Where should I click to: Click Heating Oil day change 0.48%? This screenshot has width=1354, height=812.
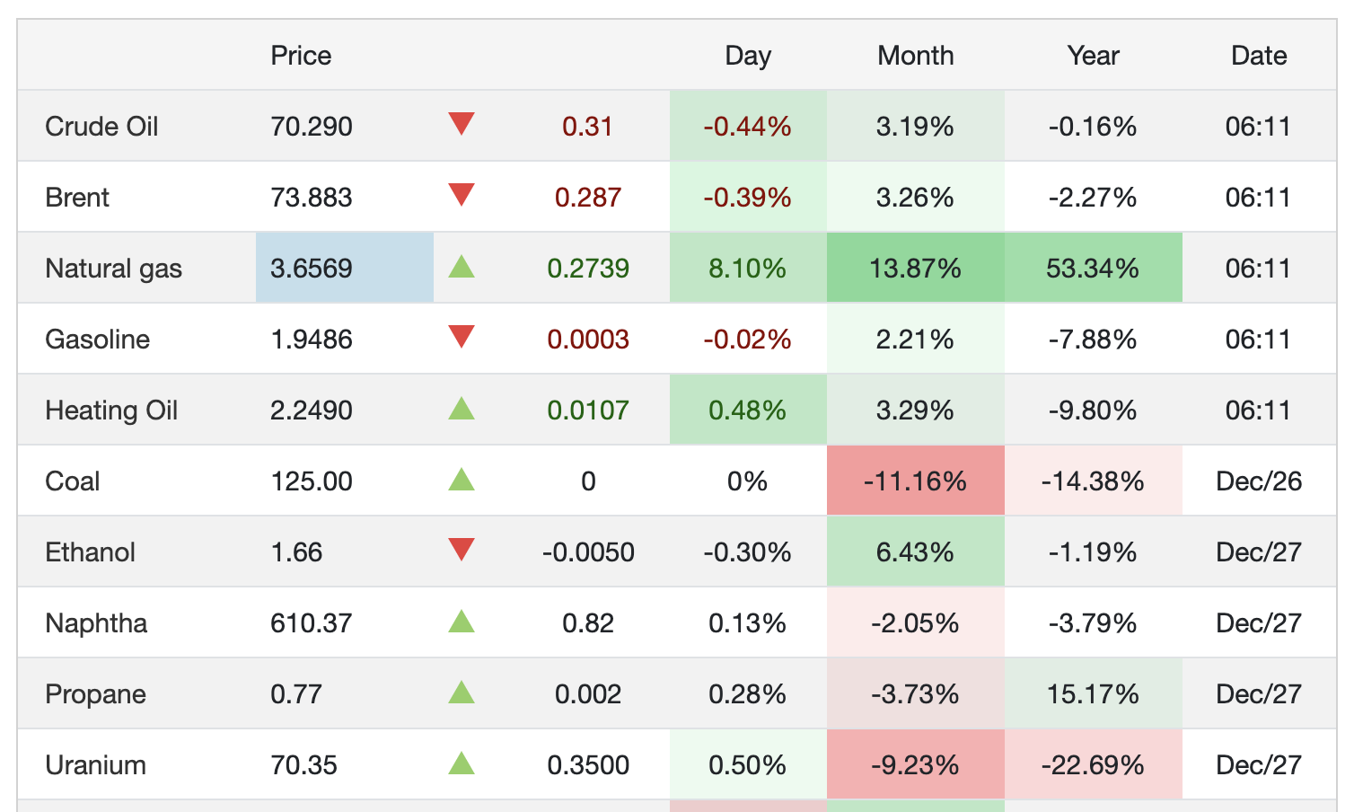click(x=748, y=410)
